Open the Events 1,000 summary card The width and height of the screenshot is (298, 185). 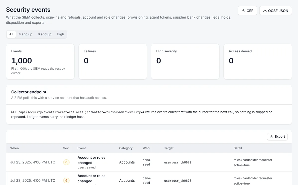pos(40,62)
